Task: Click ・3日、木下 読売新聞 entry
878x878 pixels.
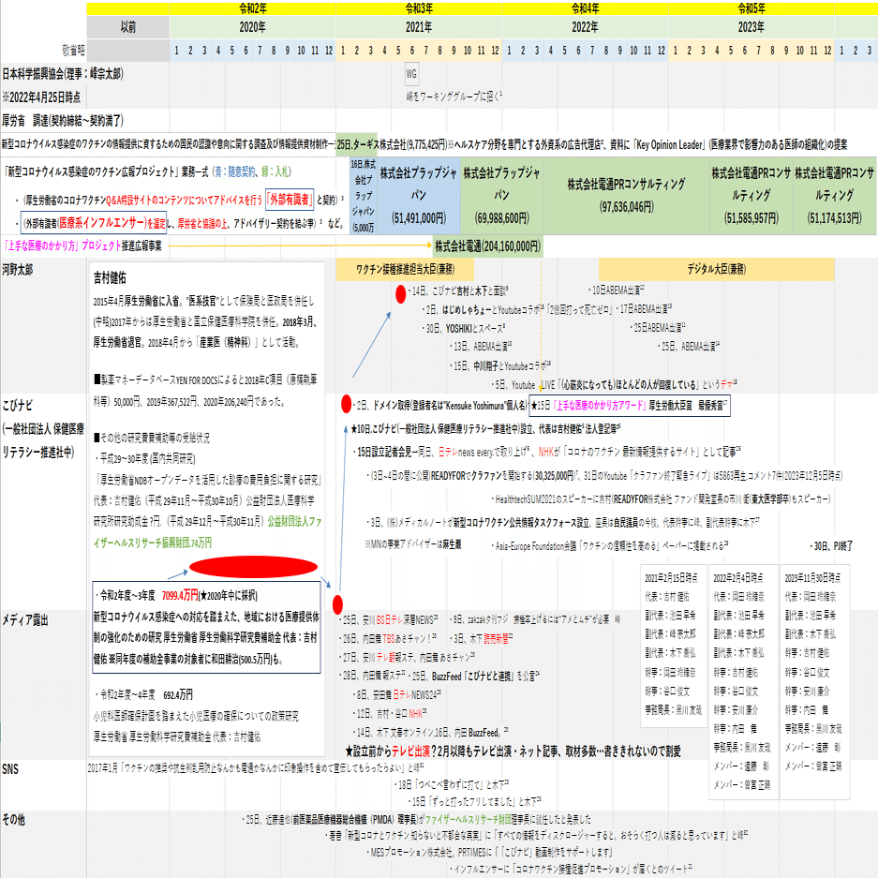Action: (481, 638)
